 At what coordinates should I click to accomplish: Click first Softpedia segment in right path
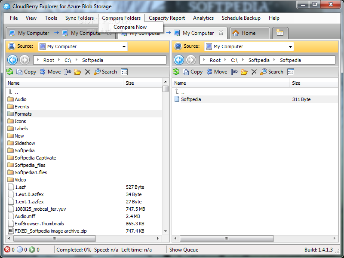[259, 60]
